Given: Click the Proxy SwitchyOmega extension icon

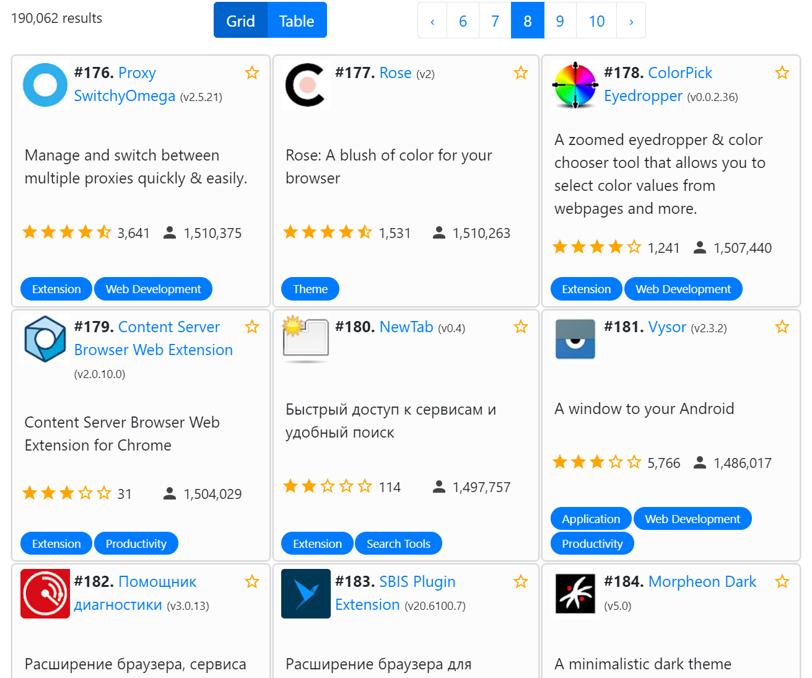Looking at the screenshot, I should (x=45, y=85).
